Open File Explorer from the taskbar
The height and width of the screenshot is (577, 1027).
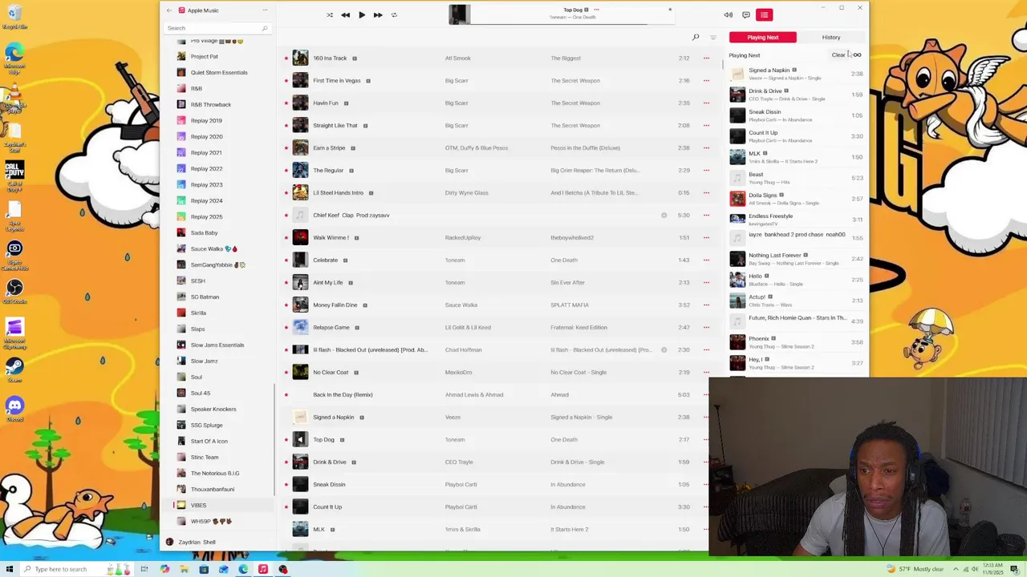184,569
